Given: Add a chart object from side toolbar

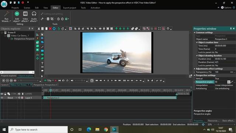Looking at the screenshot, I should pyautogui.click(x=37, y=34).
